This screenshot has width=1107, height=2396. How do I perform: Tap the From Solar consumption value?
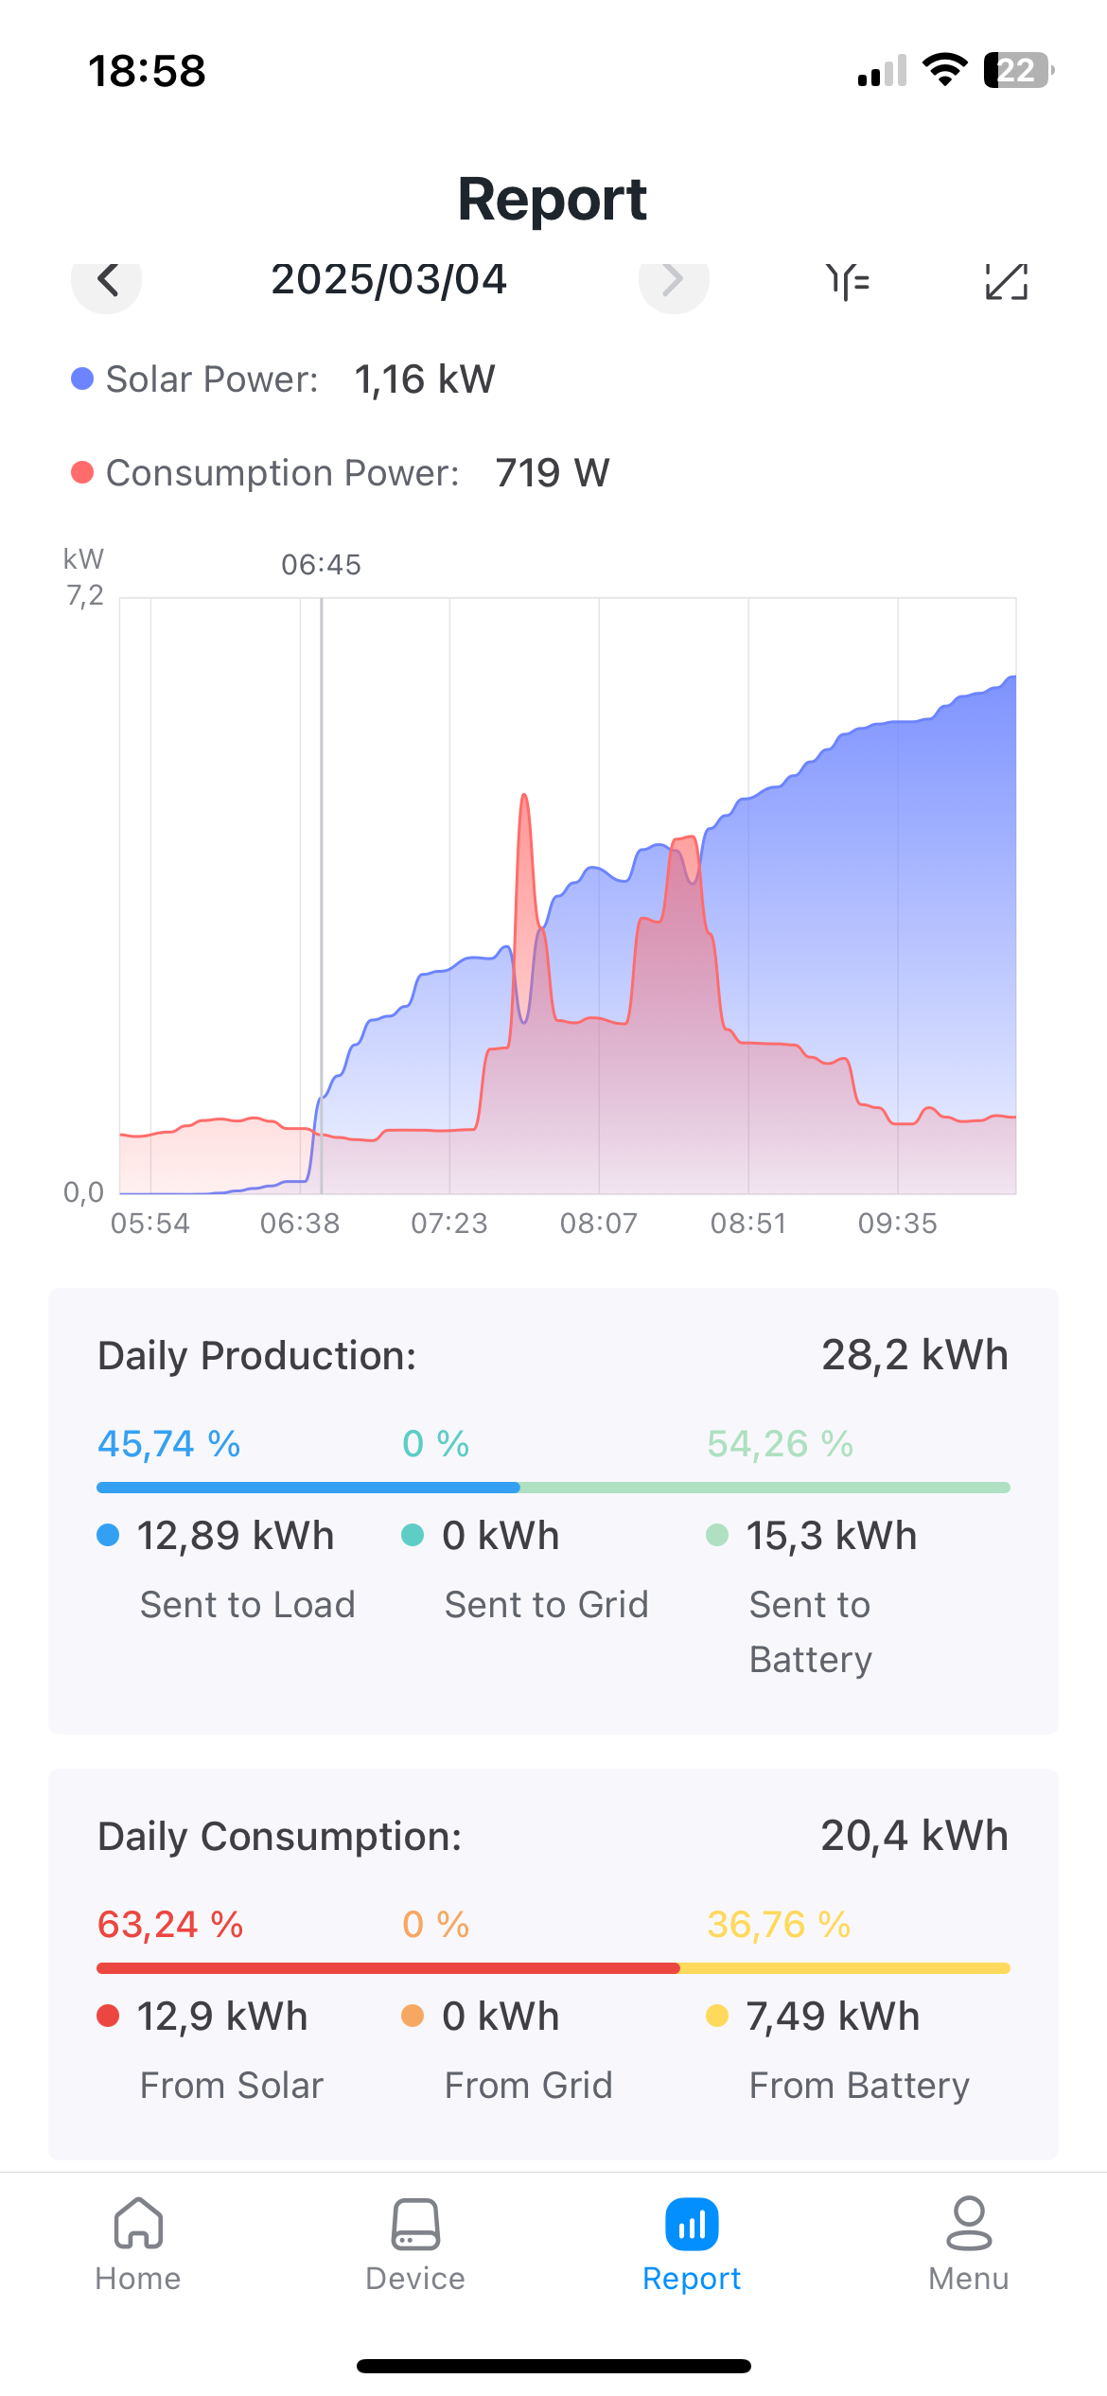tap(222, 2017)
